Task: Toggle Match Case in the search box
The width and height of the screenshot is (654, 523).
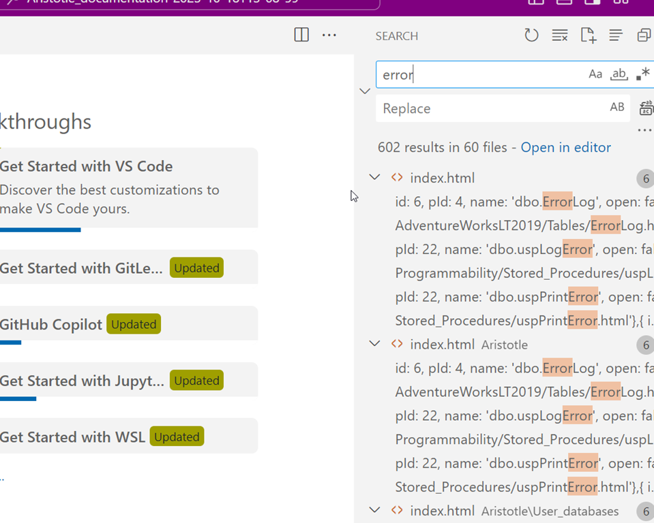Action: 595,74
